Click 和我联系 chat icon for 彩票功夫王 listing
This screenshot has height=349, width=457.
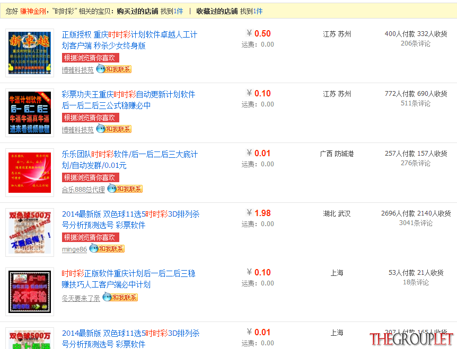114,129
